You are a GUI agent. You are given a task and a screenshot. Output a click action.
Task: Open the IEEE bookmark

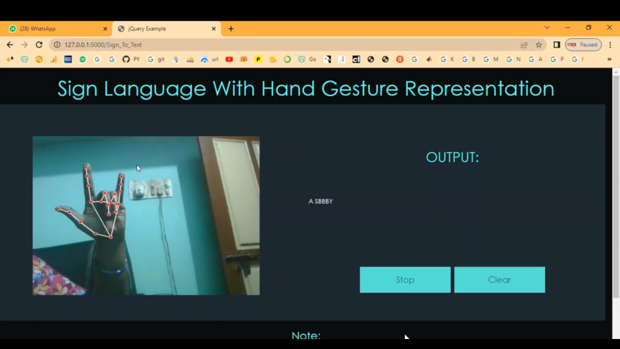tap(67, 59)
